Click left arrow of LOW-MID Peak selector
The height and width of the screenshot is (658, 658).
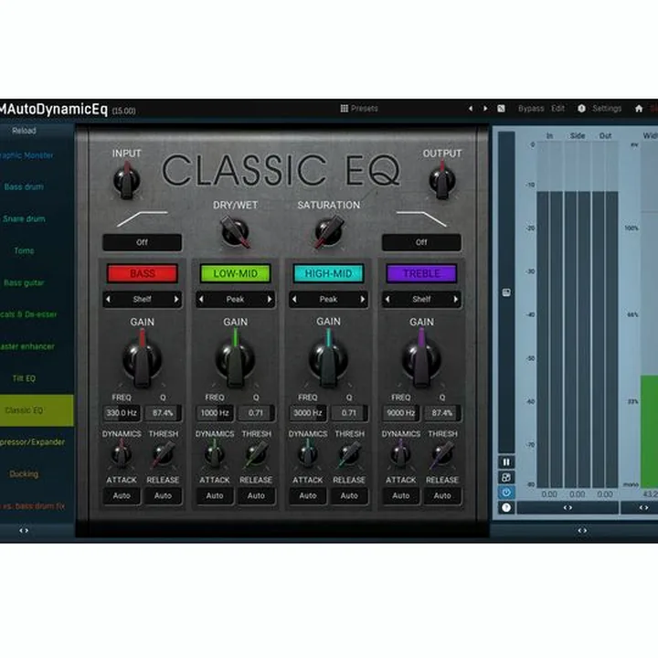click(201, 299)
